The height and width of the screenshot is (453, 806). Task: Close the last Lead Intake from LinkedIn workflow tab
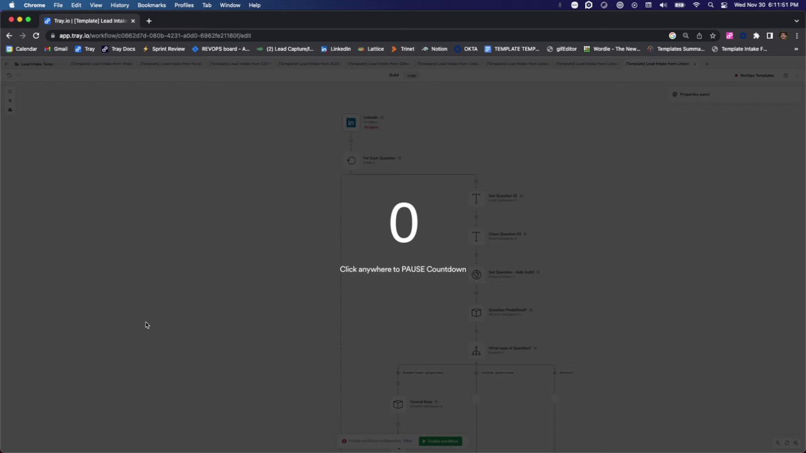[x=695, y=64]
